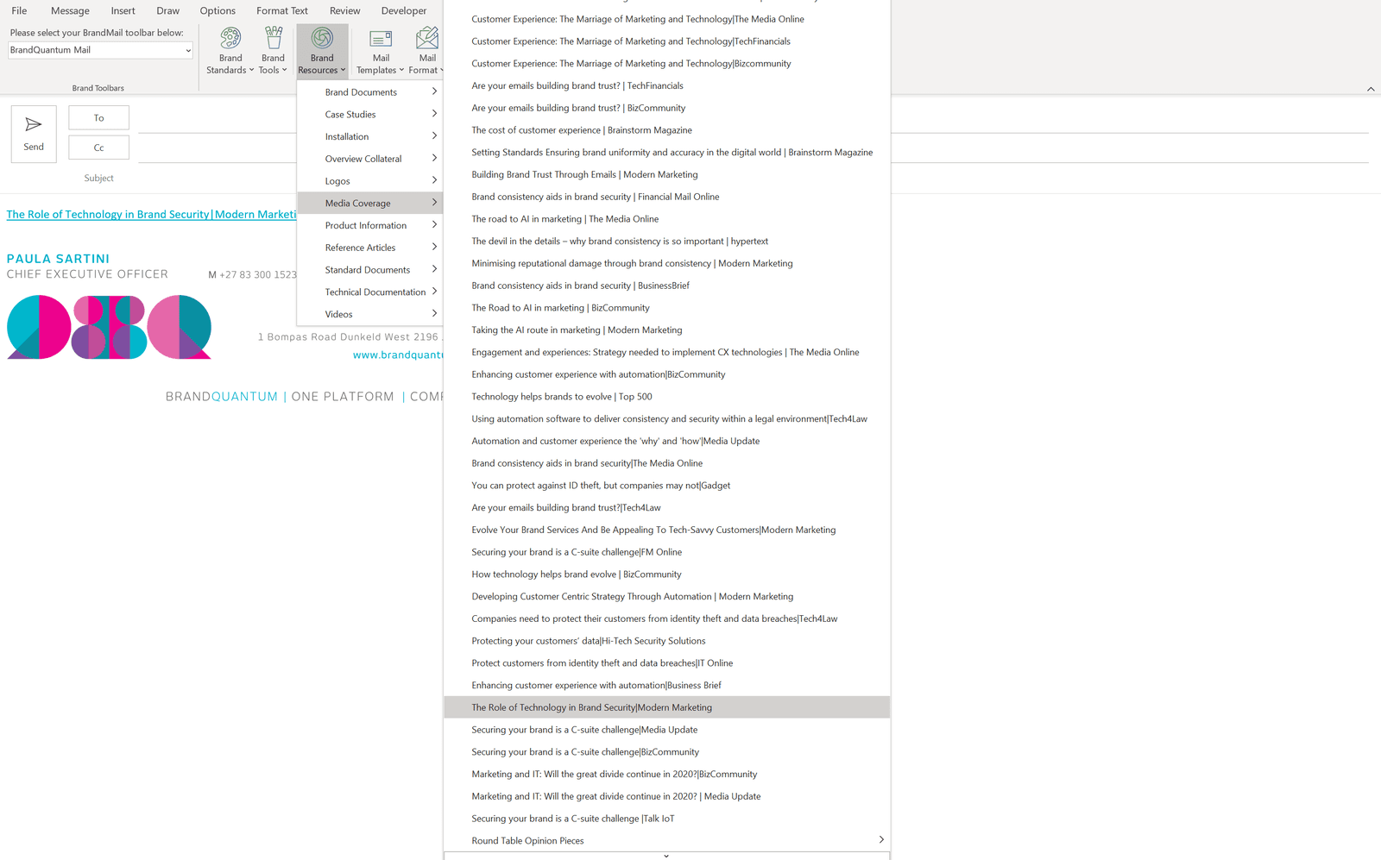This screenshot has width=1381, height=860.
Task: Open the Format Text ribbon tab
Action: (281, 11)
